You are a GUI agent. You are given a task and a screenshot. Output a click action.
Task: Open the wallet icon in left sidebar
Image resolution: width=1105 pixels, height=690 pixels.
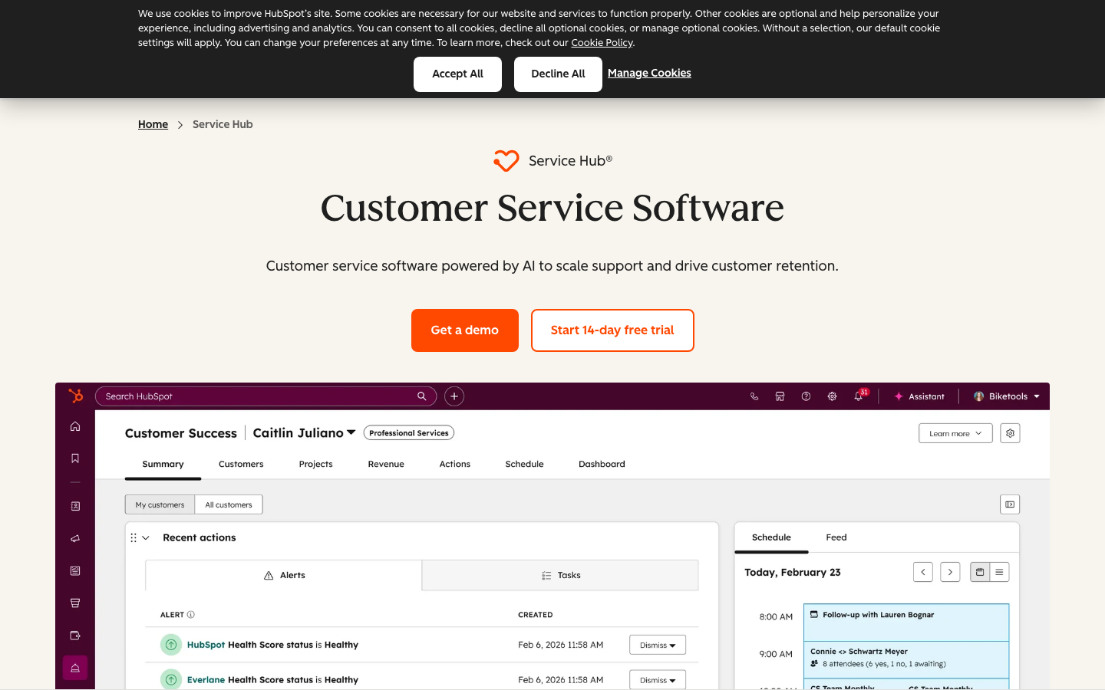click(x=75, y=635)
